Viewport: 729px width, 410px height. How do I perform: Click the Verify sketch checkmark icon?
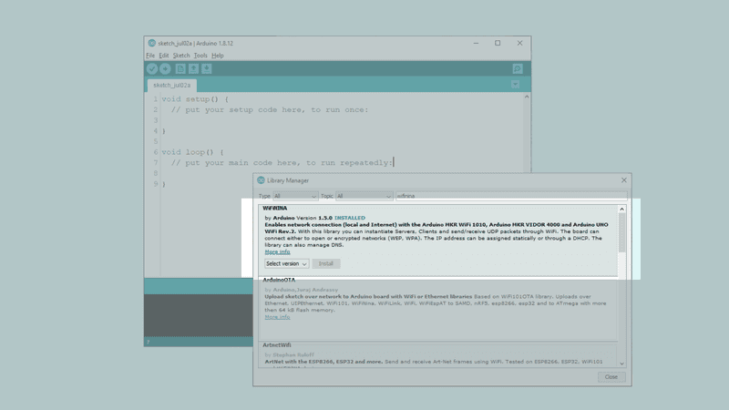coord(152,69)
